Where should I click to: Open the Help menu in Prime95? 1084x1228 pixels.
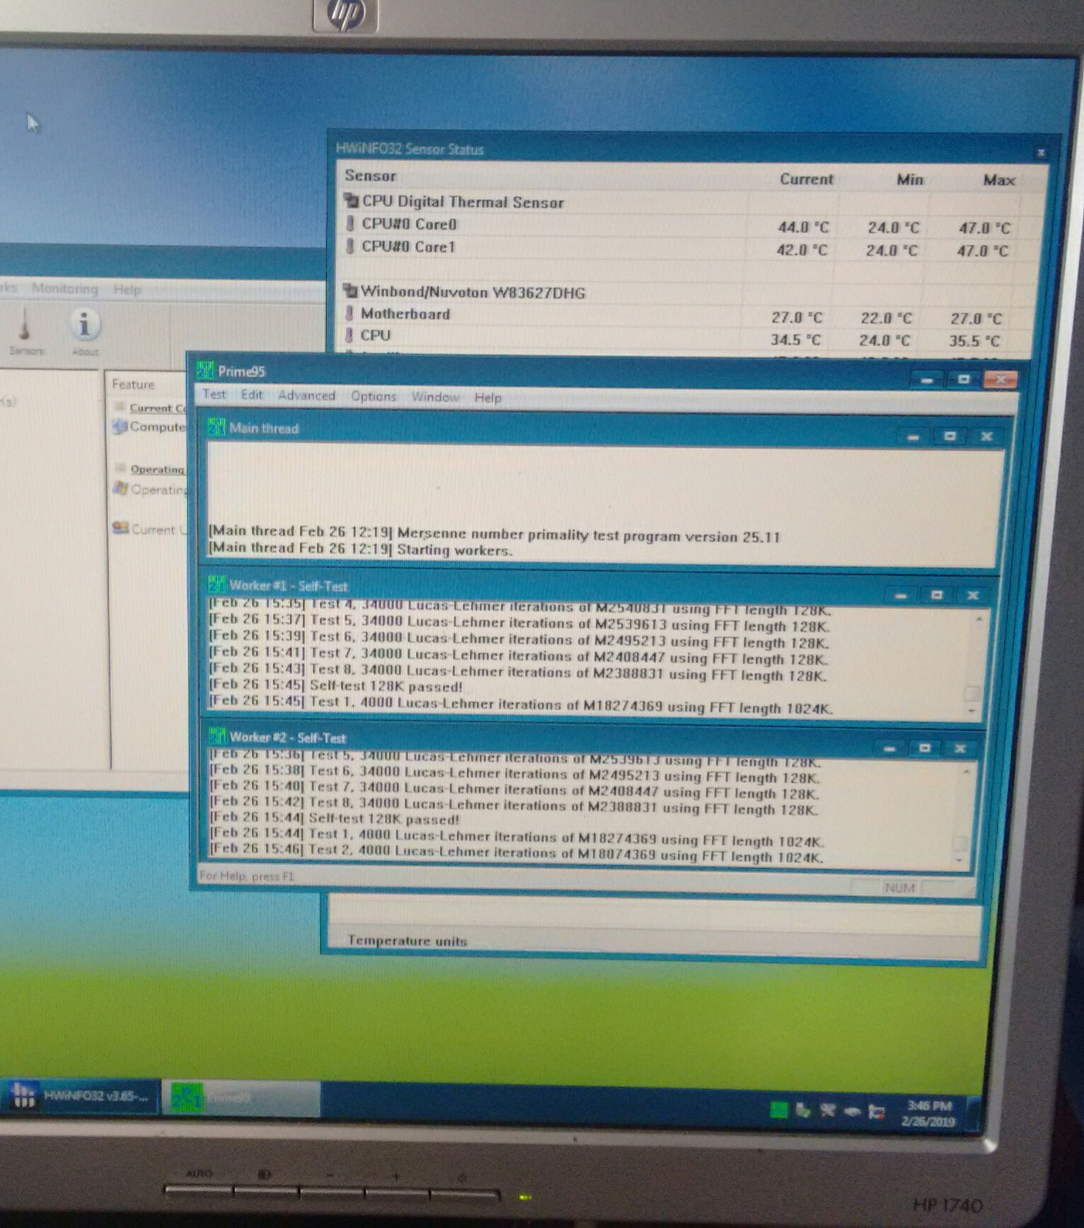tap(488, 398)
